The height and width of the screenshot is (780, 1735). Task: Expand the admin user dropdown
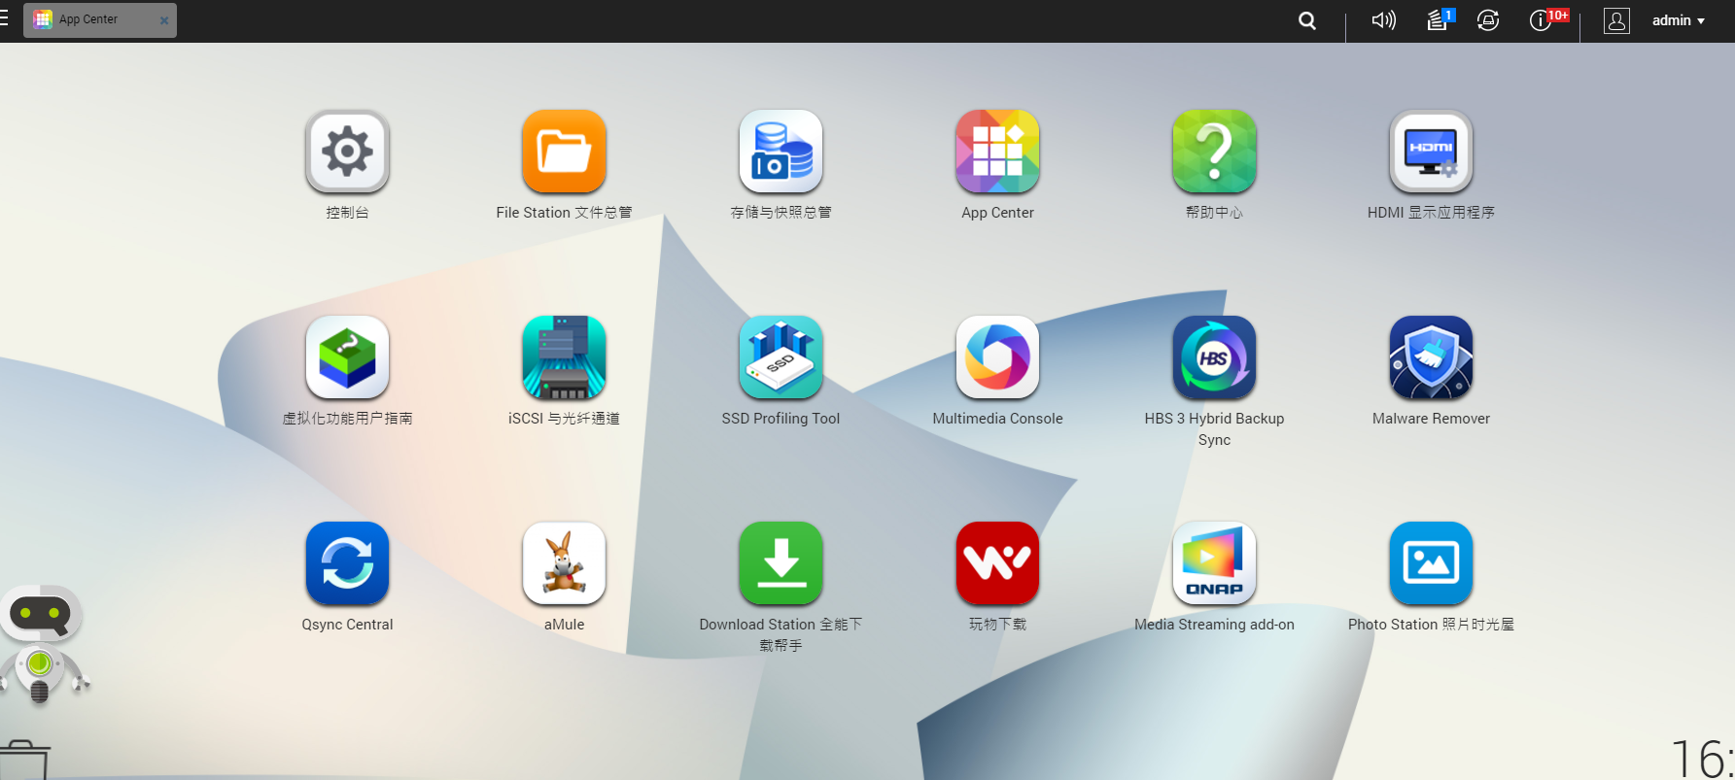pyautogui.click(x=1679, y=20)
